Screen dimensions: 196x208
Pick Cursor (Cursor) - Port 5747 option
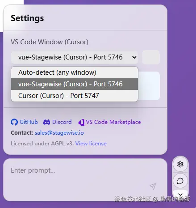tap(75, 96)
